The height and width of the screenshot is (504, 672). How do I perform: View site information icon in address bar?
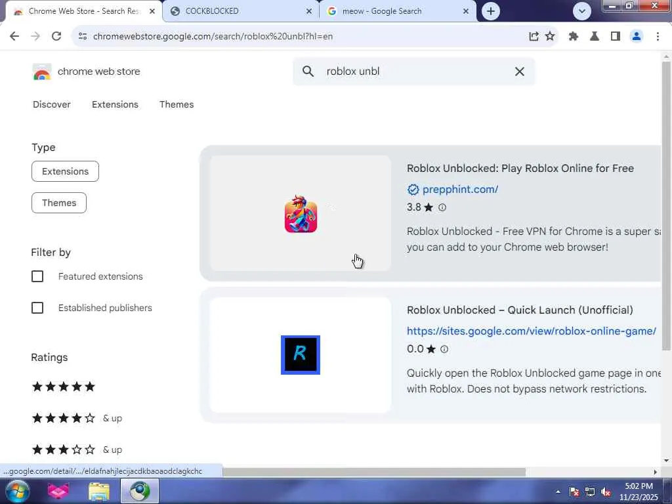(83, 37)
